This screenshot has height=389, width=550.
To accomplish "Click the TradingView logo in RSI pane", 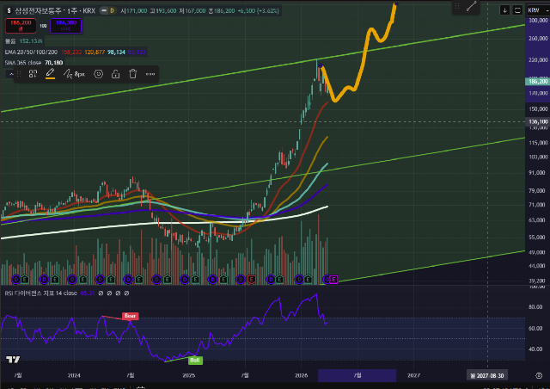I will click(13, 360).
